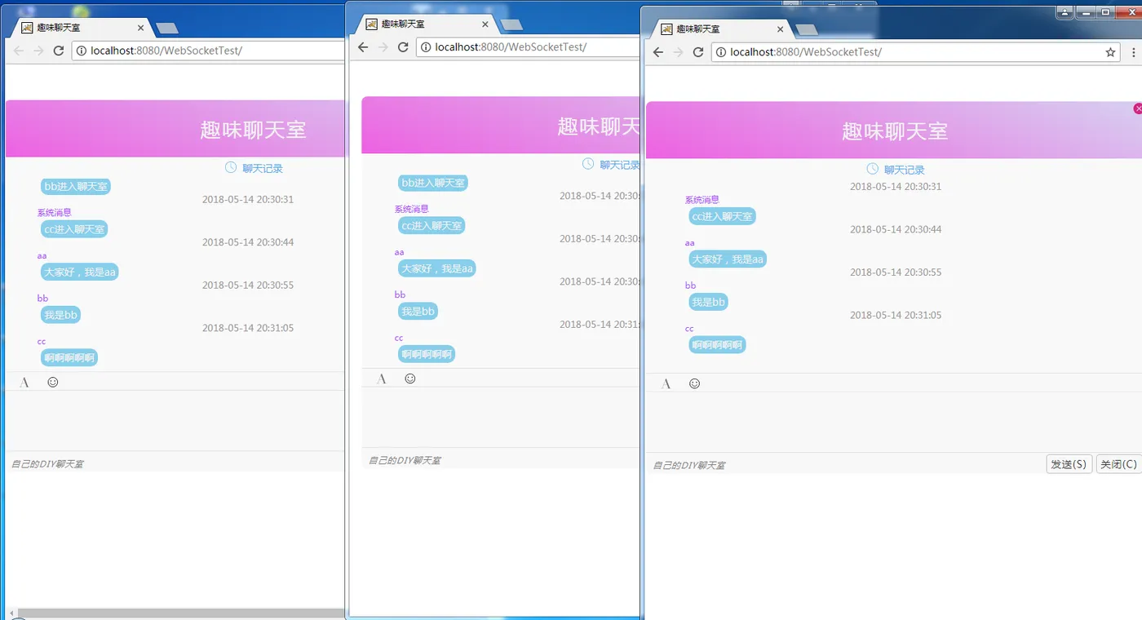Click '啊啊啊啊啊' message in right window
The width and height of the screenshot is (1142, 620).
tap(717, 345)
